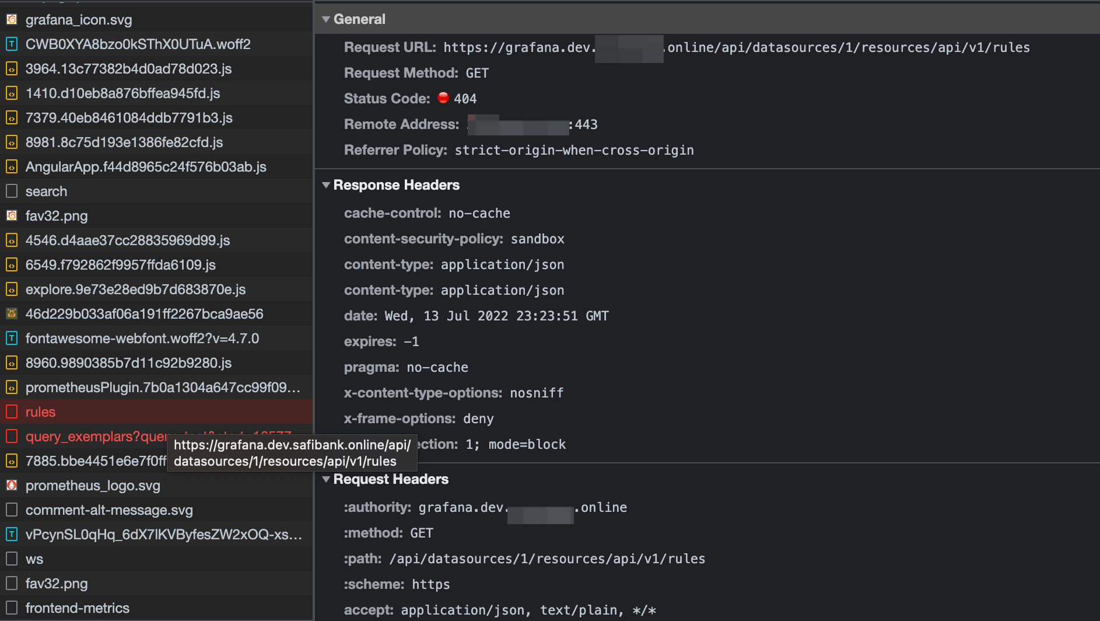1100x621 pixels.
Task: Click the font icon next to fontawesome-webfont.woff2
Action: coord(12,338)
